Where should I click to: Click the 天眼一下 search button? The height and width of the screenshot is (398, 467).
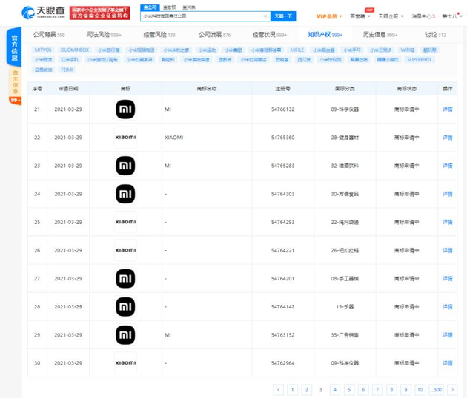point(283,16)
